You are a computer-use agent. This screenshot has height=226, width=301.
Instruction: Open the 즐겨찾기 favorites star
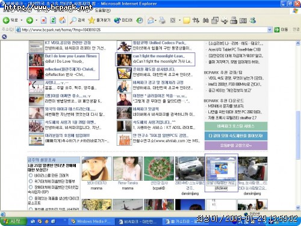(99, 20)
